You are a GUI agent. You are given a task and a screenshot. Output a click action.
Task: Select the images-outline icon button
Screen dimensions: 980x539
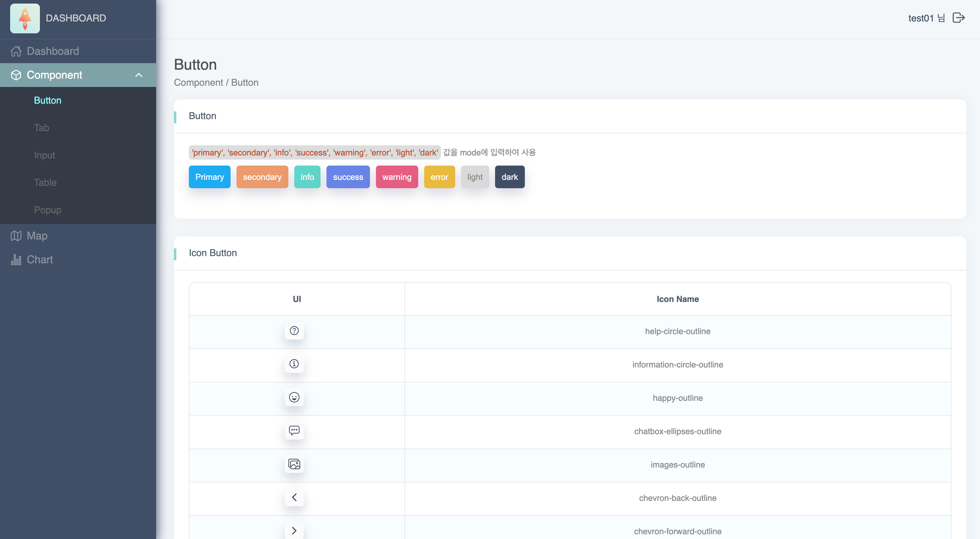pos(294,464)
